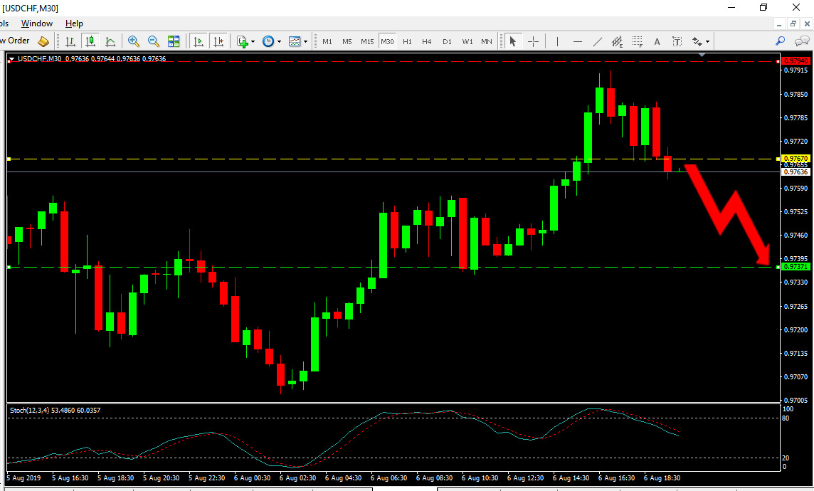This screenshot has width=814, height=491.
Task: Toggle chart auto scroll
Action: pyautogui.click(x=199, y=41)
